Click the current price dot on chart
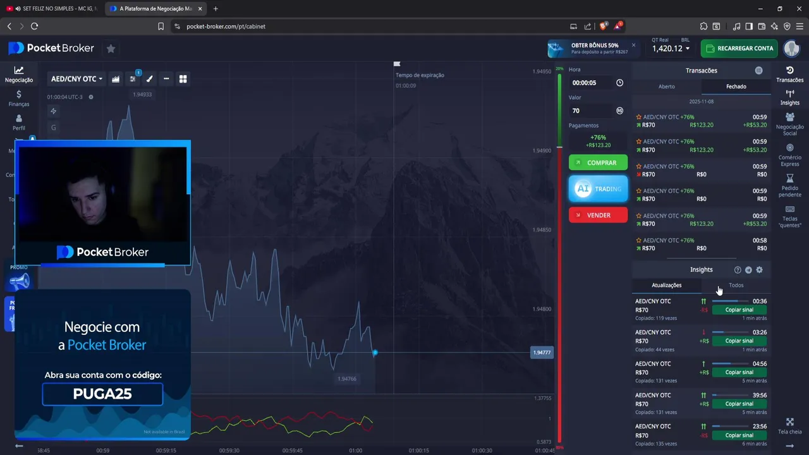 coord(375,353)
